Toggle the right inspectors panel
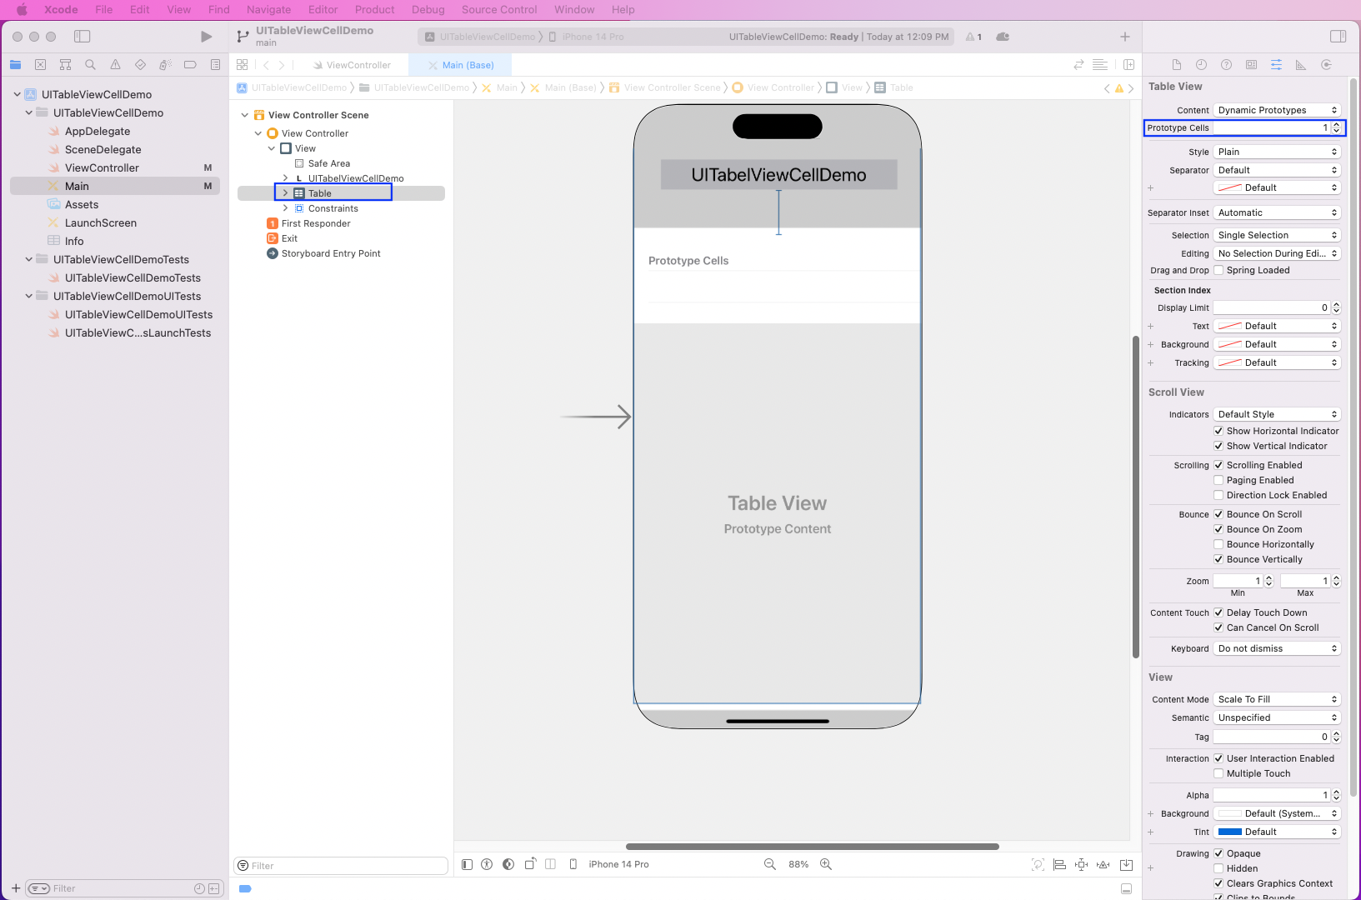The width and height of the screenshot is (1361, 900). pos(1338,37)
